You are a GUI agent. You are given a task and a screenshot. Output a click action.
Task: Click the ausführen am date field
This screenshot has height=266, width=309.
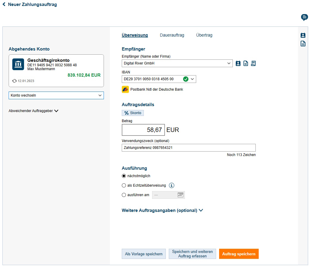click(x=168, y=195)
